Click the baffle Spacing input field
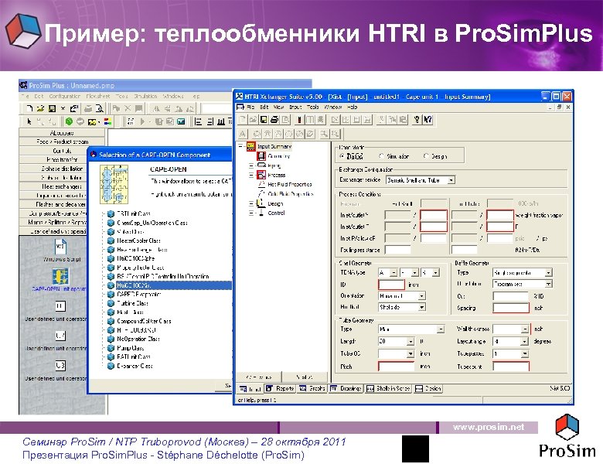603x464 pixels. pyautogui.click(x=511, y=308)
